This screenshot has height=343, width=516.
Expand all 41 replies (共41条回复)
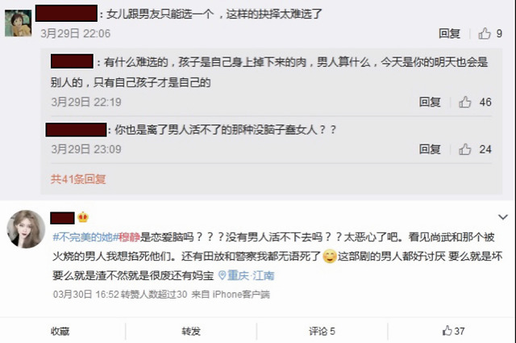point(78,179)
